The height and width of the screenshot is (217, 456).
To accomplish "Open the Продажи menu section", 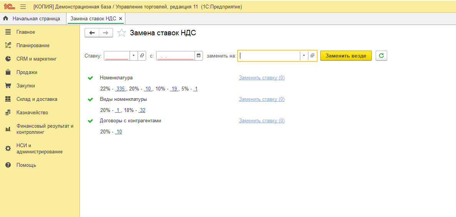I will pyautogui.click(x=27, y=72).
